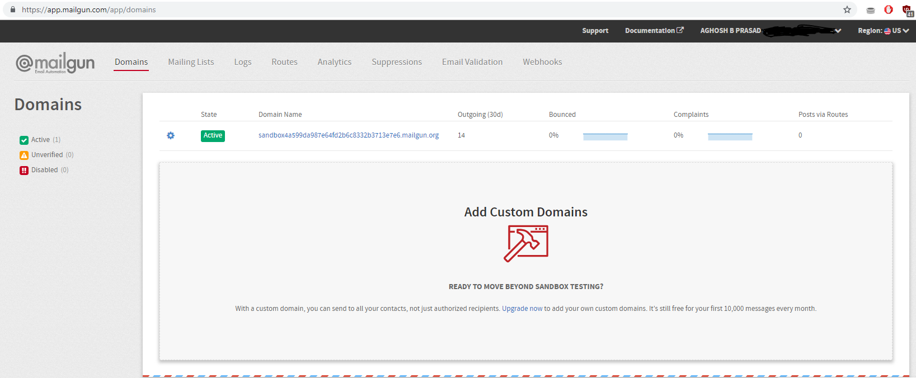Click the Bounced rate progress bar
The width and height of the screenshot is (916, 378).
[605, 136]
